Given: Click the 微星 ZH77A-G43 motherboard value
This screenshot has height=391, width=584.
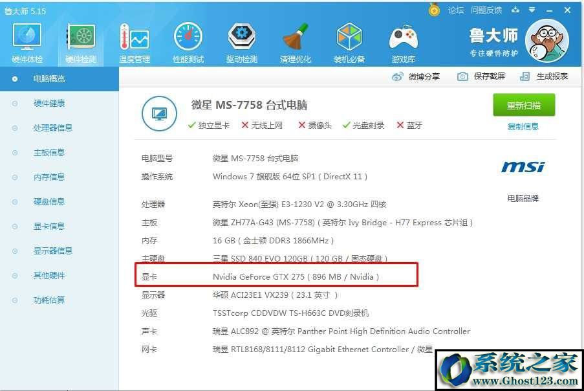Looking at the screenshot, I should [x=343, y=223].
